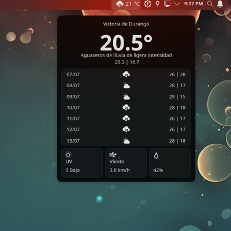Click the humidity droplet icon
Screen dimensions: 231x231
tap(156, 155)
